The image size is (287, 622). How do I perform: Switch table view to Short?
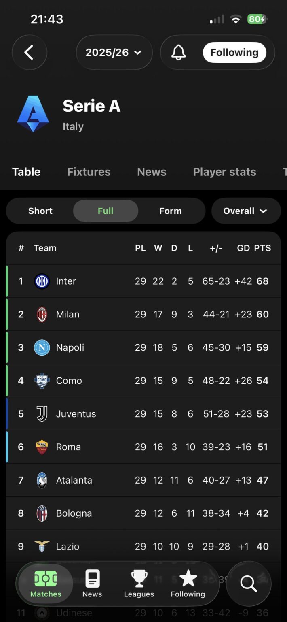click(x=40, y=211)
